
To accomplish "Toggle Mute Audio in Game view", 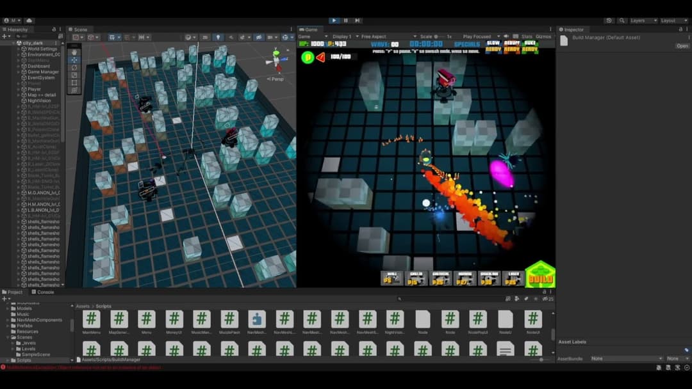I will pos(506,37).
